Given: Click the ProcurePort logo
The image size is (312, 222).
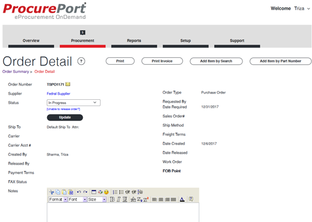Looking at the screenshot, I should tap(45, 11).
